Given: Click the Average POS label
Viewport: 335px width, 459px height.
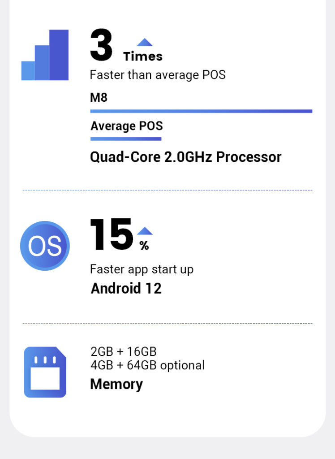Looking at the screenshot, I should [126, 126].
